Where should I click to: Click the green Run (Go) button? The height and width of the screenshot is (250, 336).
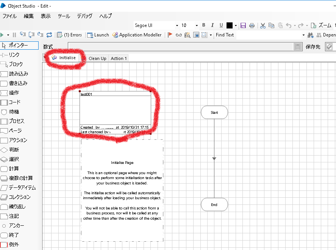2,35
